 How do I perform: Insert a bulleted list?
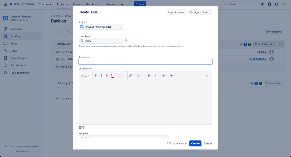coord(149,76)
